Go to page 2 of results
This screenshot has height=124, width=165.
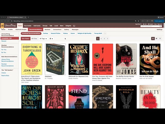point(101,38)
